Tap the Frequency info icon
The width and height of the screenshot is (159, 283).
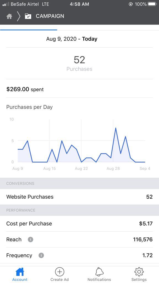point(41,255)
